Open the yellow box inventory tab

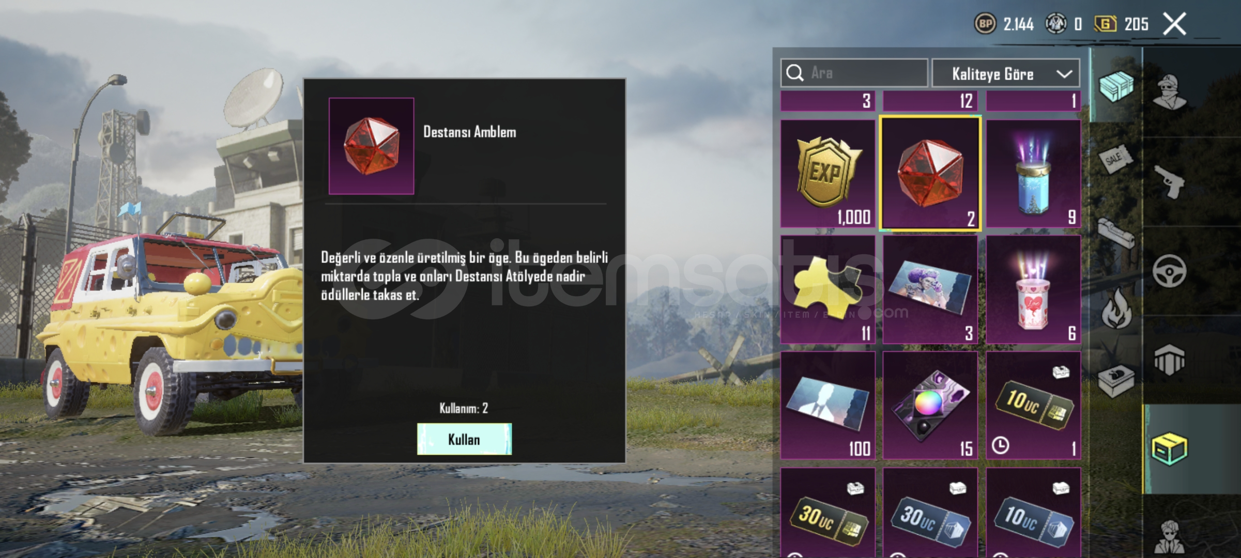click(1169, 449)
